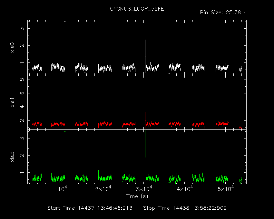Click the y-axis value 6 in xis1 panel
274x219 pixels.
(x=22, y=93)
